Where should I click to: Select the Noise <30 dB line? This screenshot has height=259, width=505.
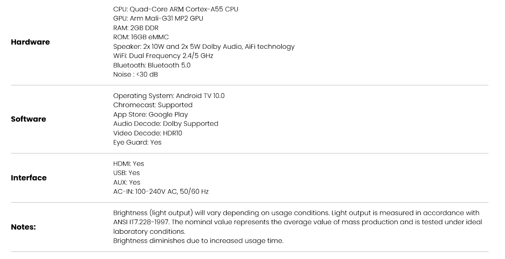[x=136, y=74]
